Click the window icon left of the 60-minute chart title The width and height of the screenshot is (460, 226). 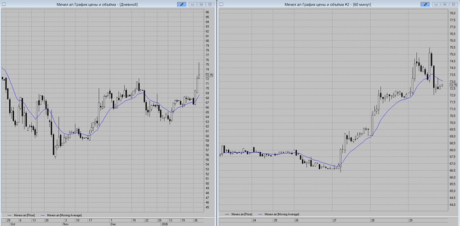tap(222, 4)
